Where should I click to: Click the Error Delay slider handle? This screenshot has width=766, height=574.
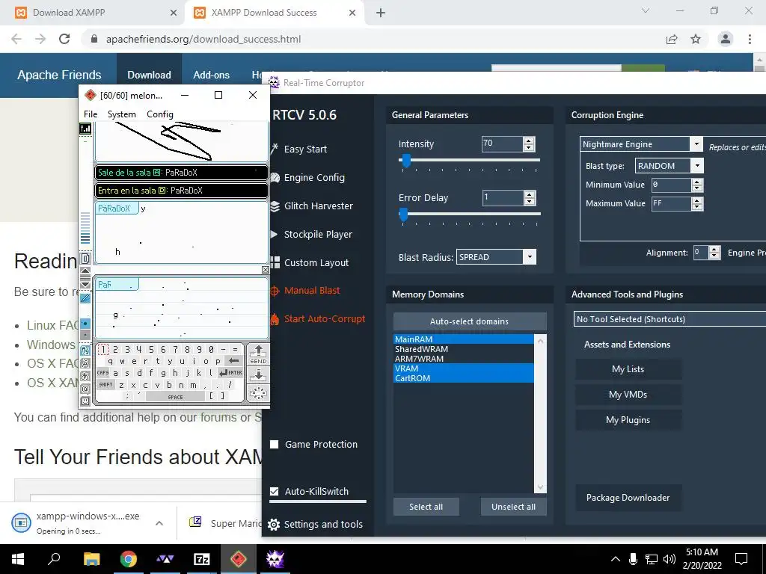click(x=403, y=214)
